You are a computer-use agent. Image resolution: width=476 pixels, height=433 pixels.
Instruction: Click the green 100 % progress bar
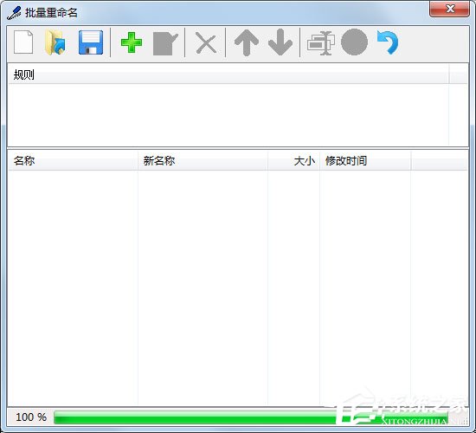pos(251,417)
